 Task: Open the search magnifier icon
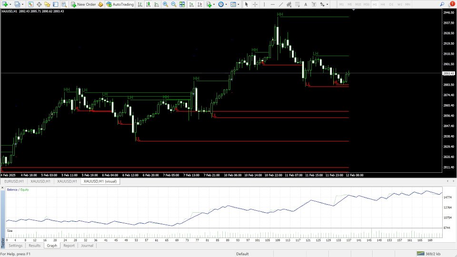pos(442,4)
